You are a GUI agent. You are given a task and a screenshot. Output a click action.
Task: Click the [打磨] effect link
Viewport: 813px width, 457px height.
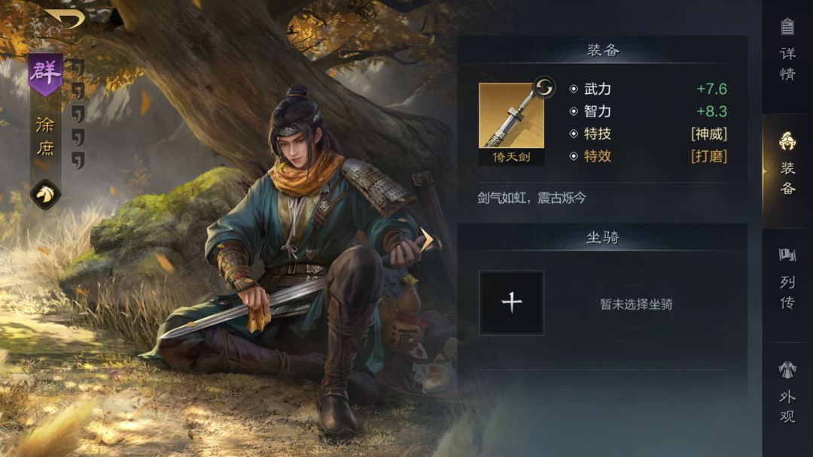709,156
